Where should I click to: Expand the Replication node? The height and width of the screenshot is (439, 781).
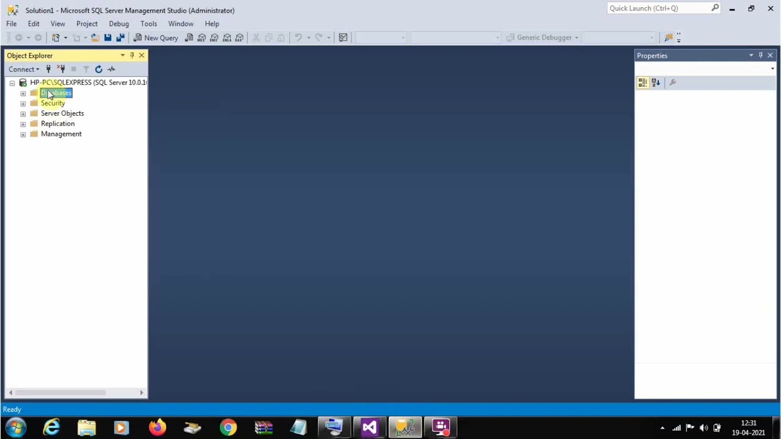[23, 124]
